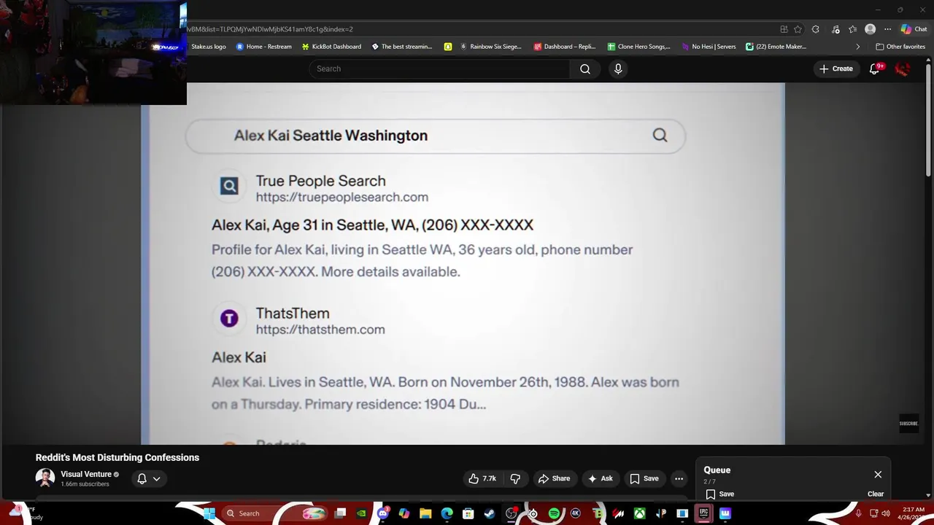Open Discord from the taskbar
Screen dimensions: 934x525
pyautogui.click(x=383, y=513)
